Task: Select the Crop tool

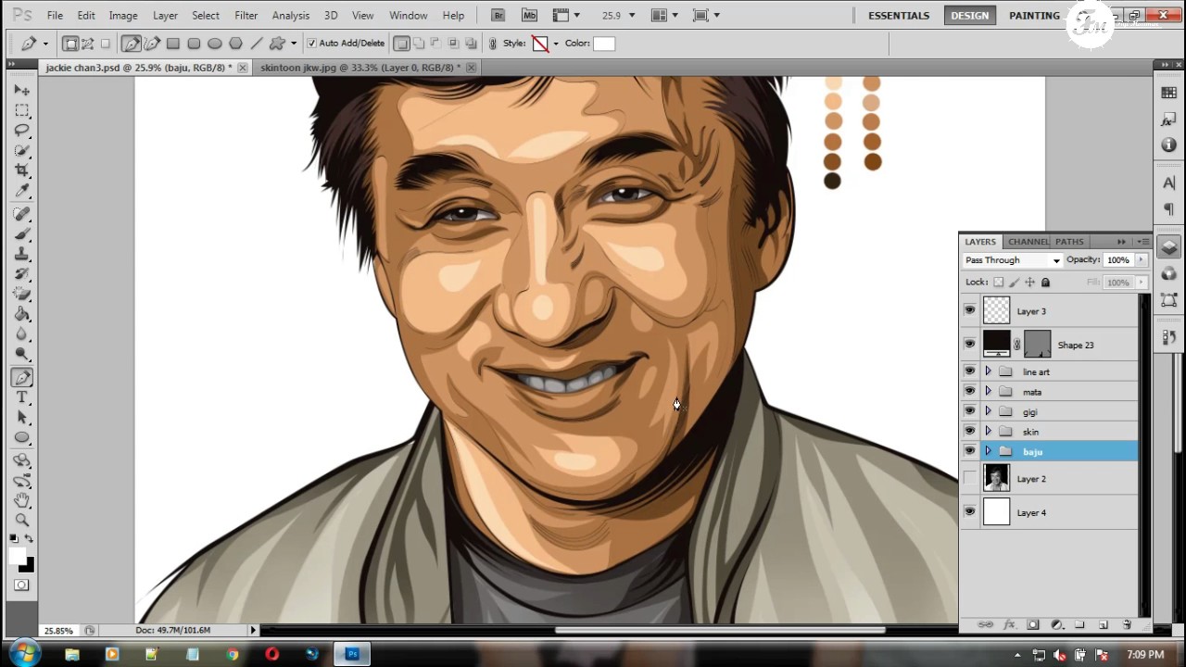Action: coord(22,170)
